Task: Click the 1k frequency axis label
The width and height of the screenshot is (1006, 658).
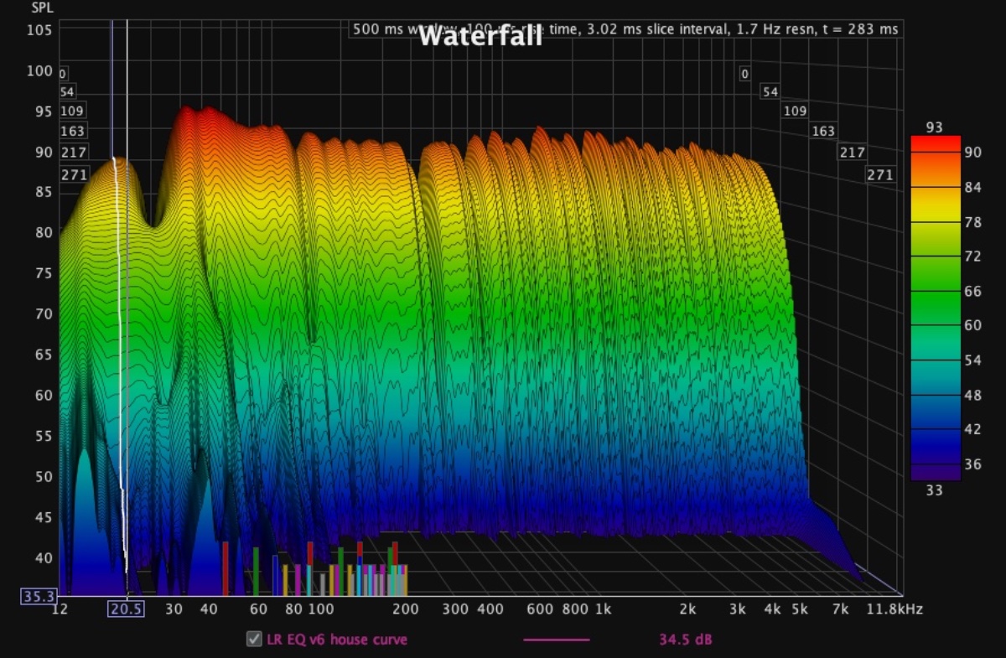Action: tap(602, 609)
